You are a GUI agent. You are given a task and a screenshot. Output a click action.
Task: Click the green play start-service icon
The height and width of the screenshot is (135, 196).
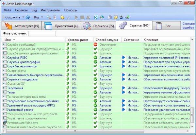pos(76,17)
